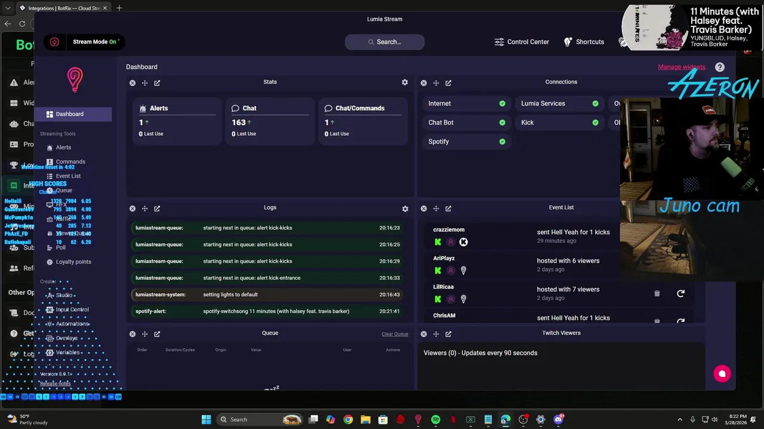Open Shortcuts in the top bar

coord(584,42)
